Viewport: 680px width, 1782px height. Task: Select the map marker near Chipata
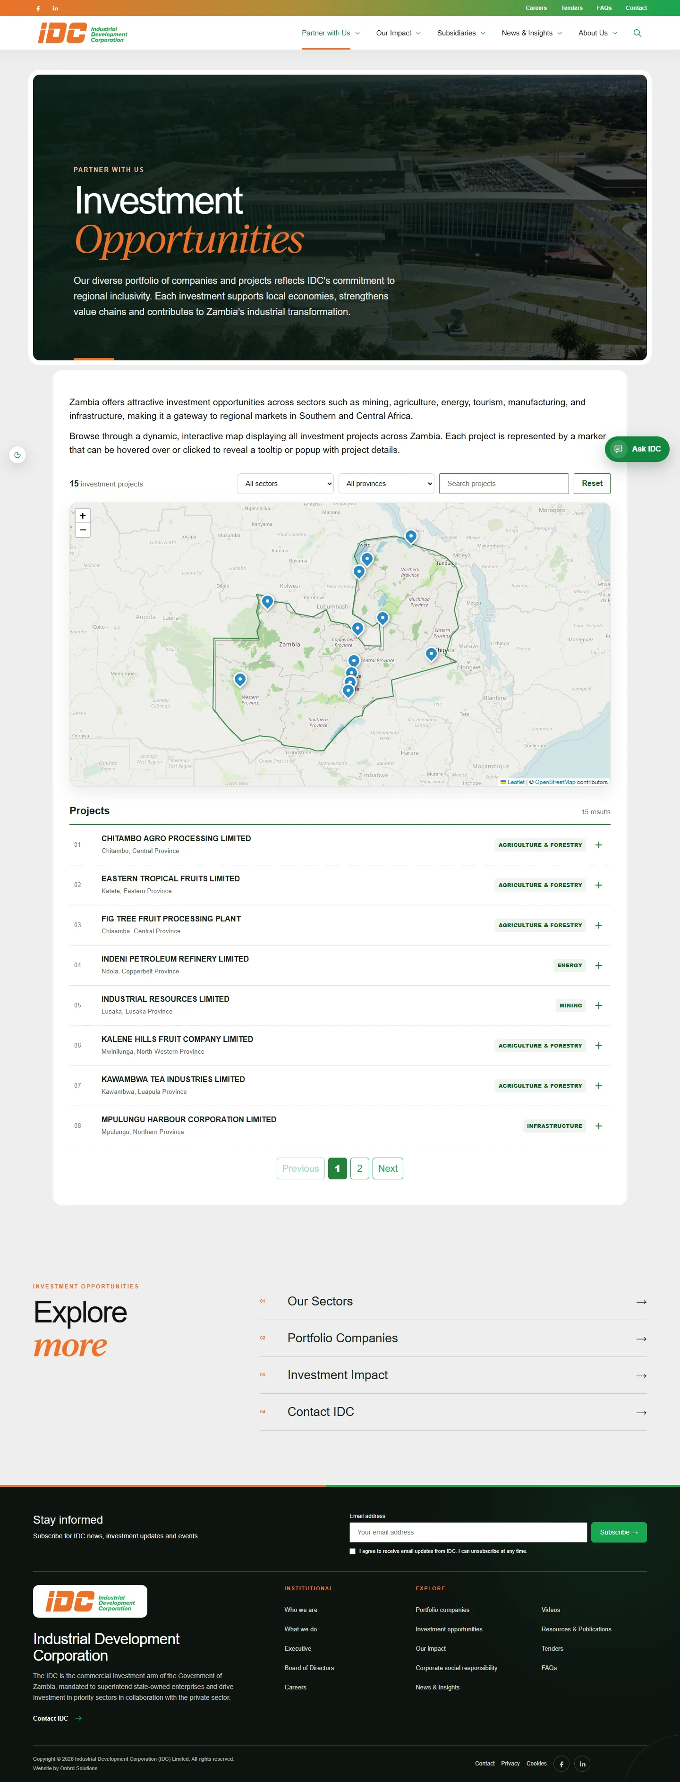pyautogui.click(x=431, y=655)
